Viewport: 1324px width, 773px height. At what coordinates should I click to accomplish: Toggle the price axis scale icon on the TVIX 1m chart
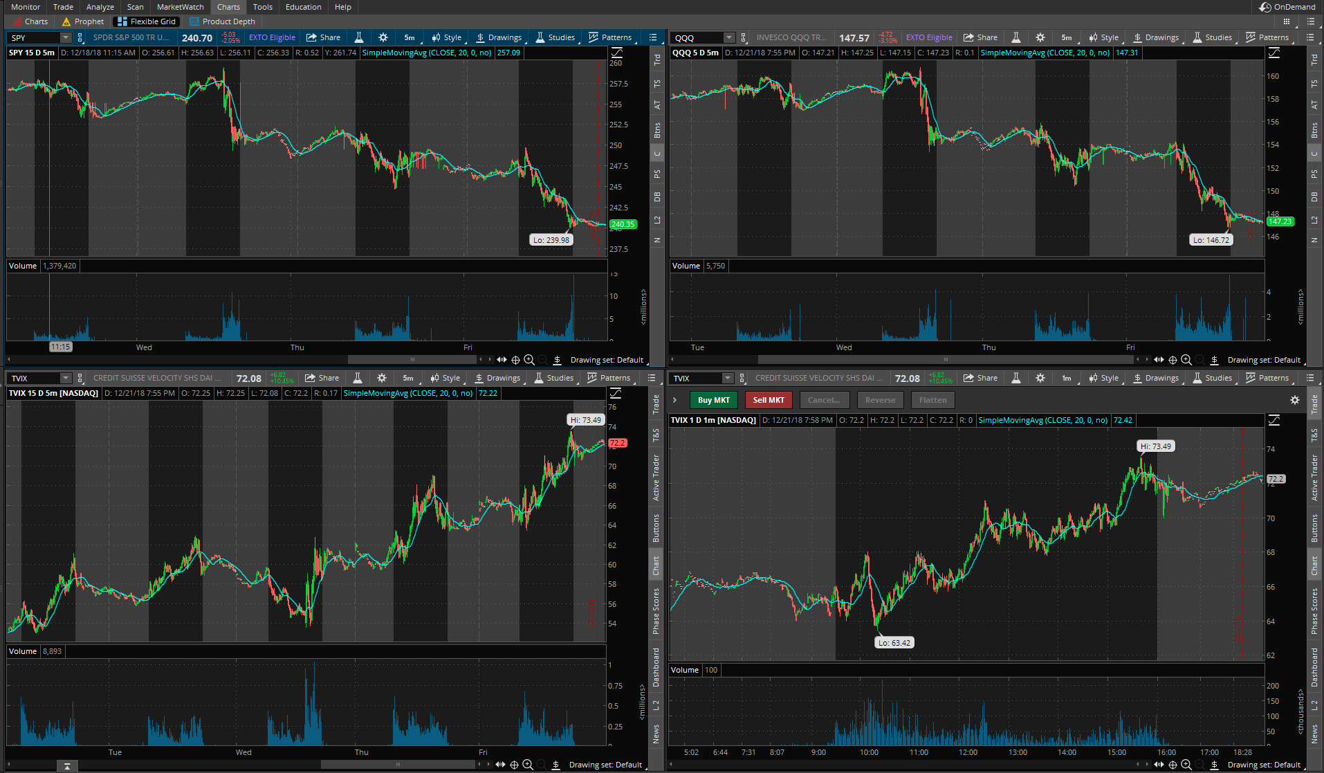pos(1274,420)
